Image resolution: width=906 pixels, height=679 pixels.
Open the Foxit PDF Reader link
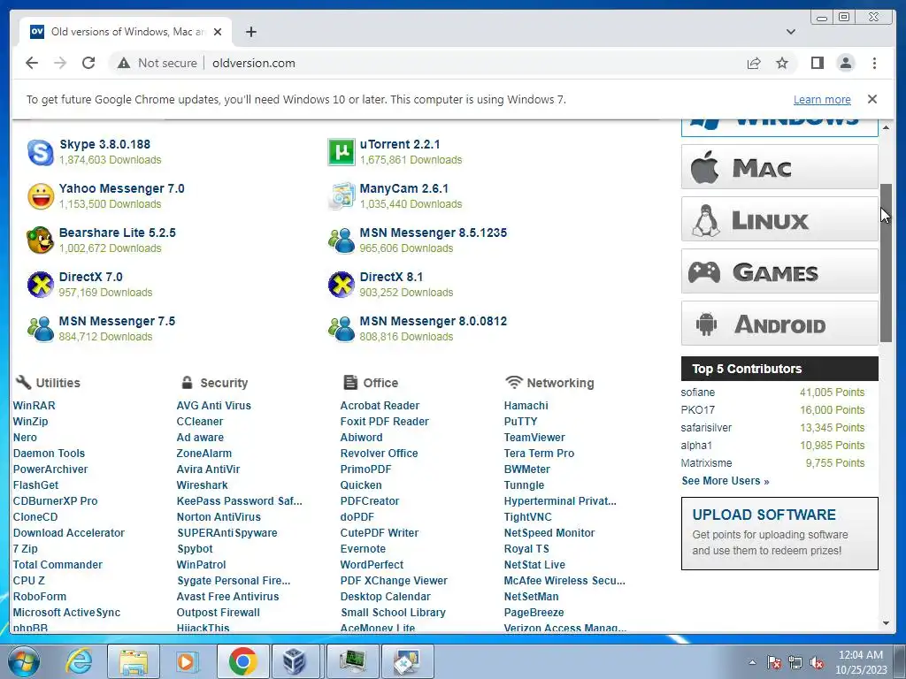click(x=384, y=422)
